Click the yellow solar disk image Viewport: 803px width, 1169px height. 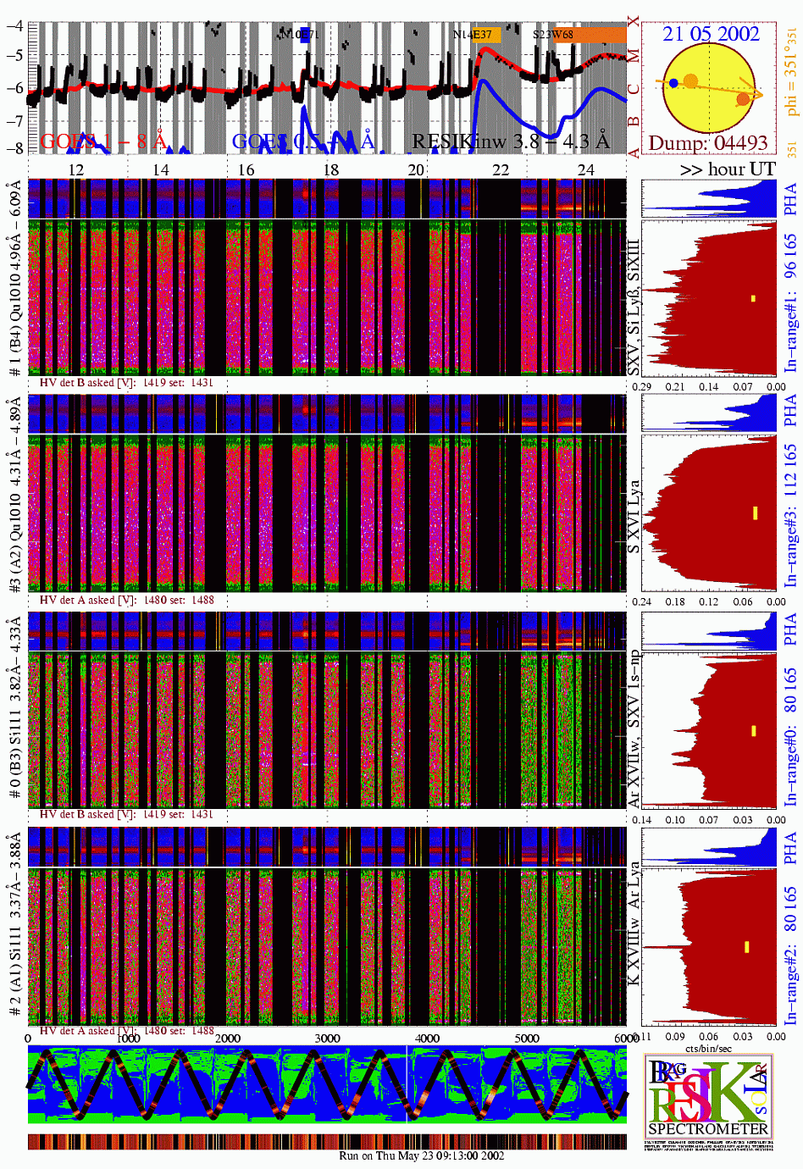(708, 88)
